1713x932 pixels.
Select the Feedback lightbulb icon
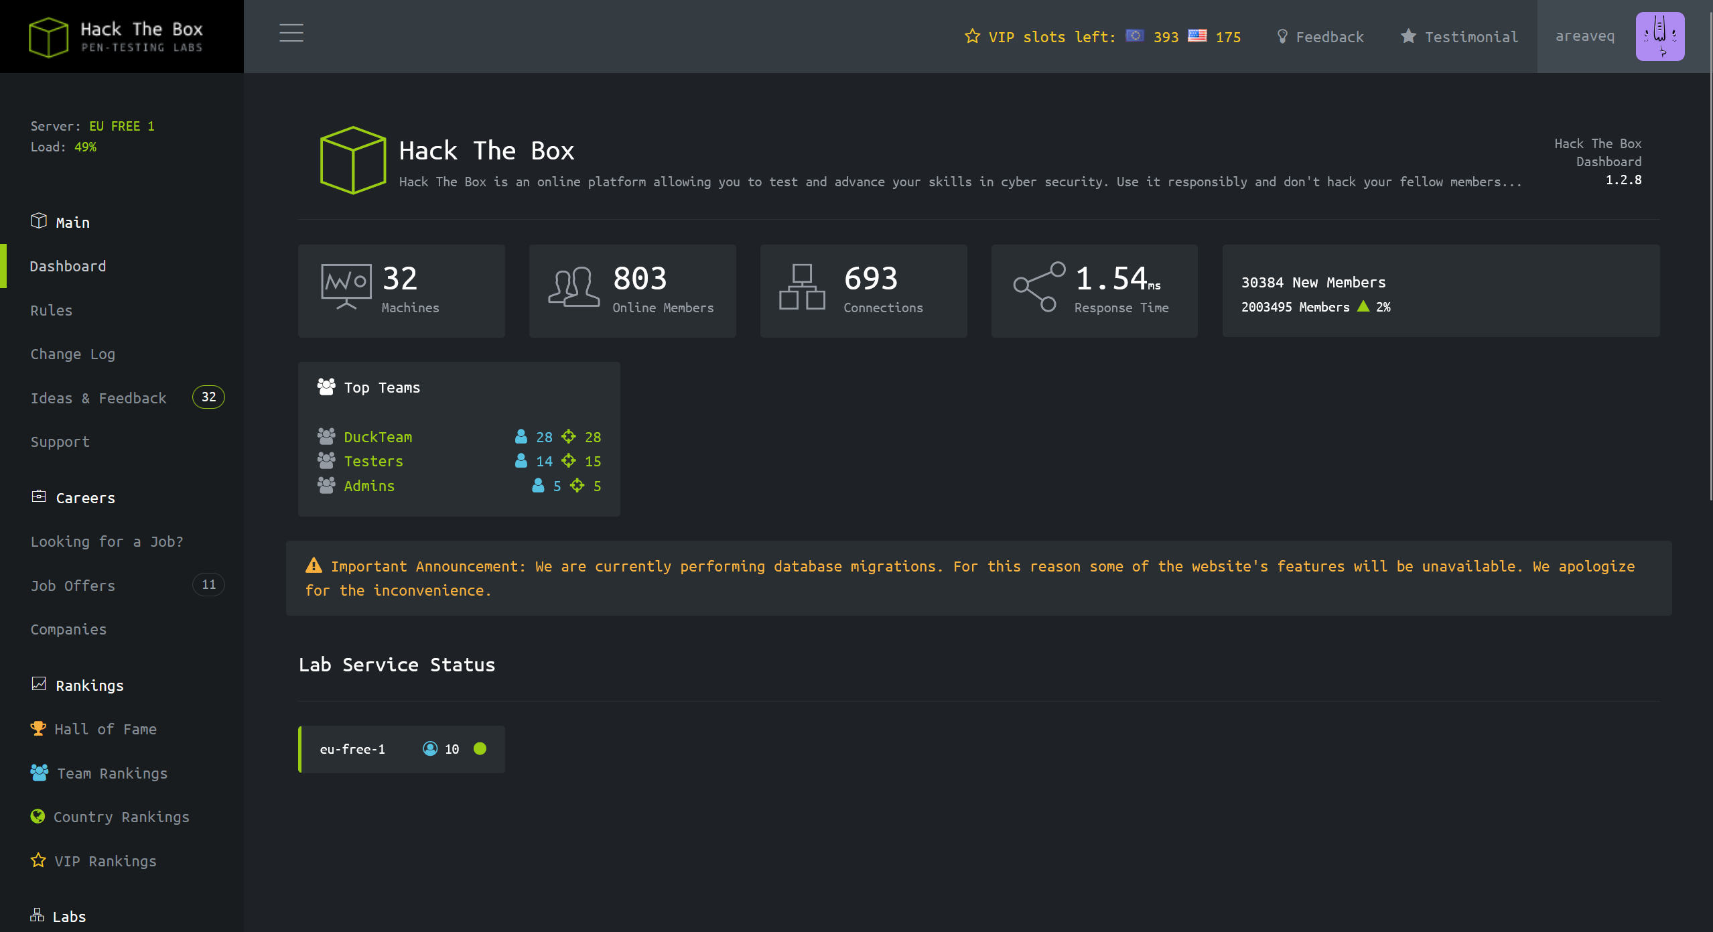[1283, 36]
